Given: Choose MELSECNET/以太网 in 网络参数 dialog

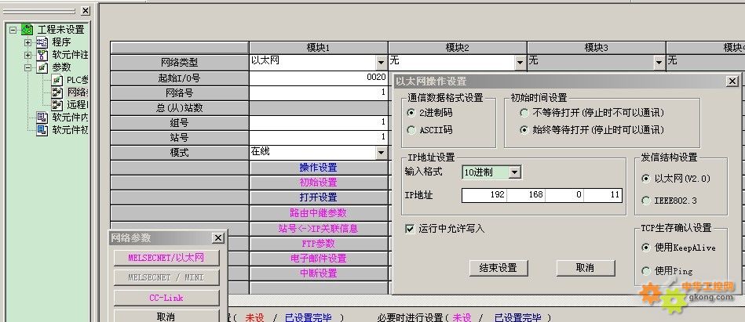Looking at the screenshot, I should click(166, 258).
